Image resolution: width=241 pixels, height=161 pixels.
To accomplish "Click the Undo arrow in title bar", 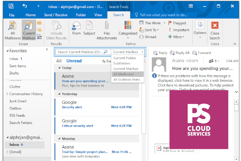I will pos(25,6).
